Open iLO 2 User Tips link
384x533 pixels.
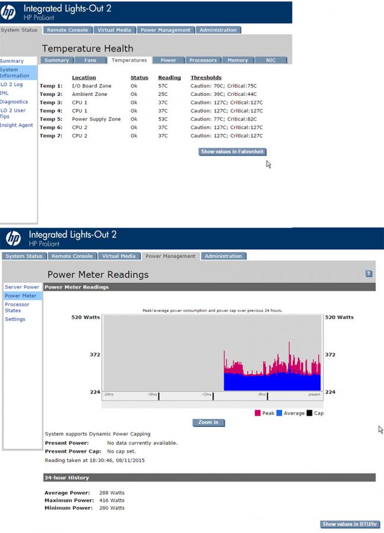(x=13, y=113)
